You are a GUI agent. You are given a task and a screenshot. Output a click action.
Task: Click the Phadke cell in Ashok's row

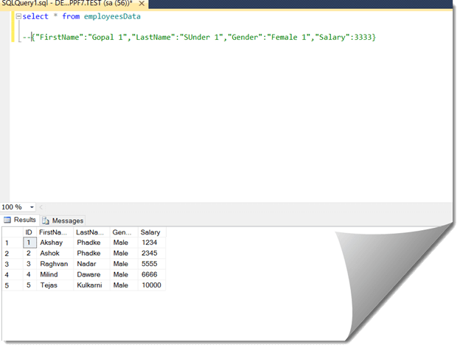coord(91,253)
